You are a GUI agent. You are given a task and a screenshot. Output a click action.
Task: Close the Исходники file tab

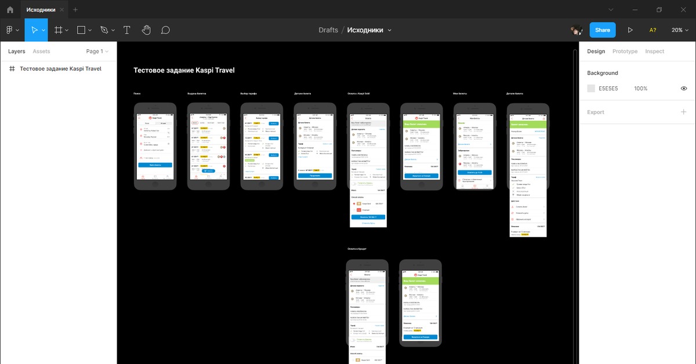click(x=61, y=10)
